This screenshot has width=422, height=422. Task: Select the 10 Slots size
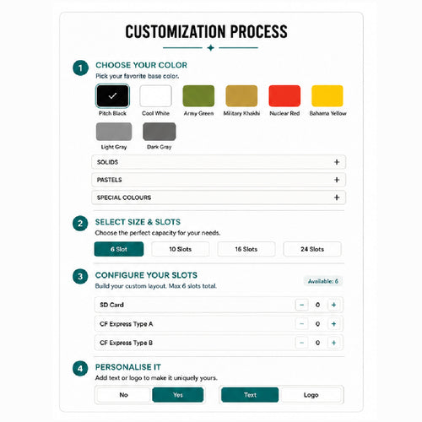tap(181, 249)
